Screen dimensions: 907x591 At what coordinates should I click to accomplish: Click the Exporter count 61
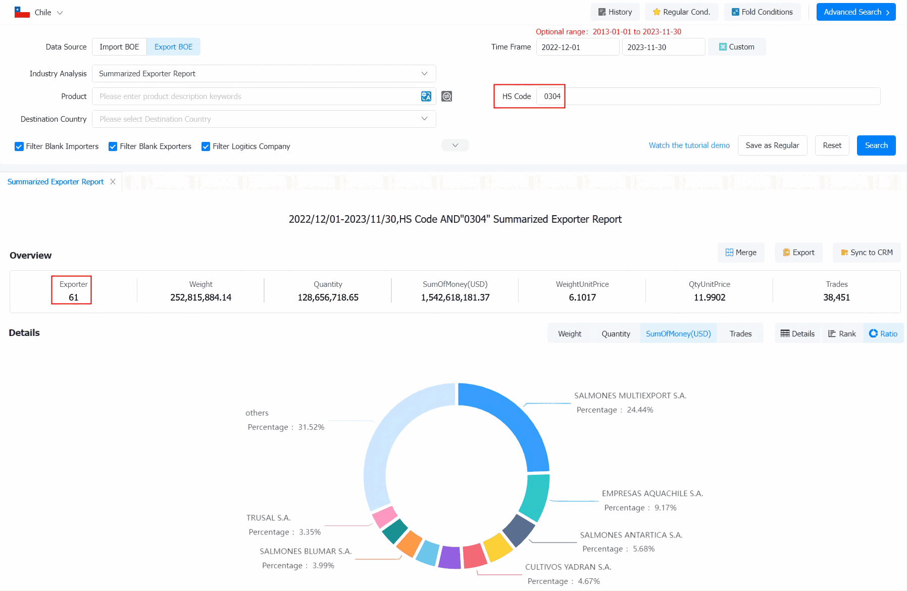pos(74,298)
